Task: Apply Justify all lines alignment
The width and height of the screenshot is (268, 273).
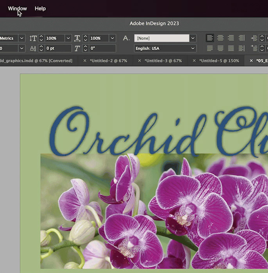Action: [231, 48]
